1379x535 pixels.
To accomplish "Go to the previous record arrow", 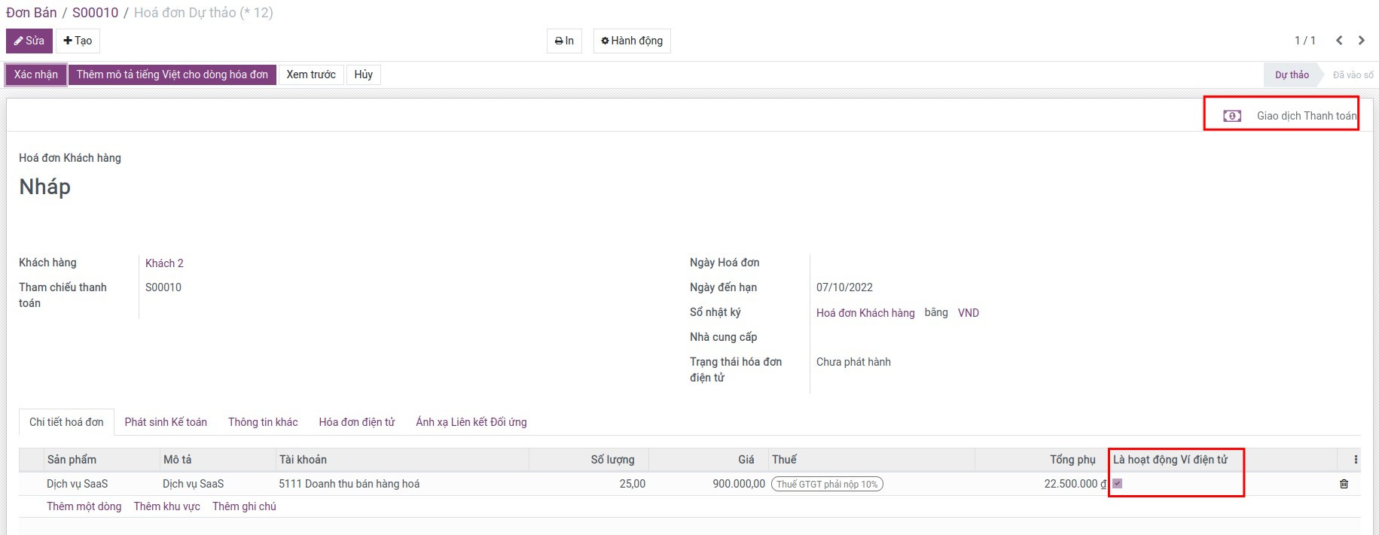I will 1339,41.
